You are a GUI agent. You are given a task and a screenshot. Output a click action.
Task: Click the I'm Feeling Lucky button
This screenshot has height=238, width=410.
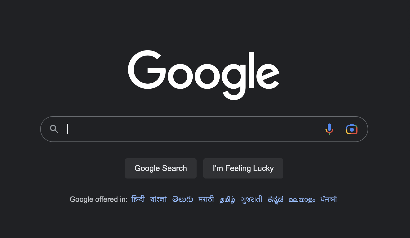pos(243,168)
